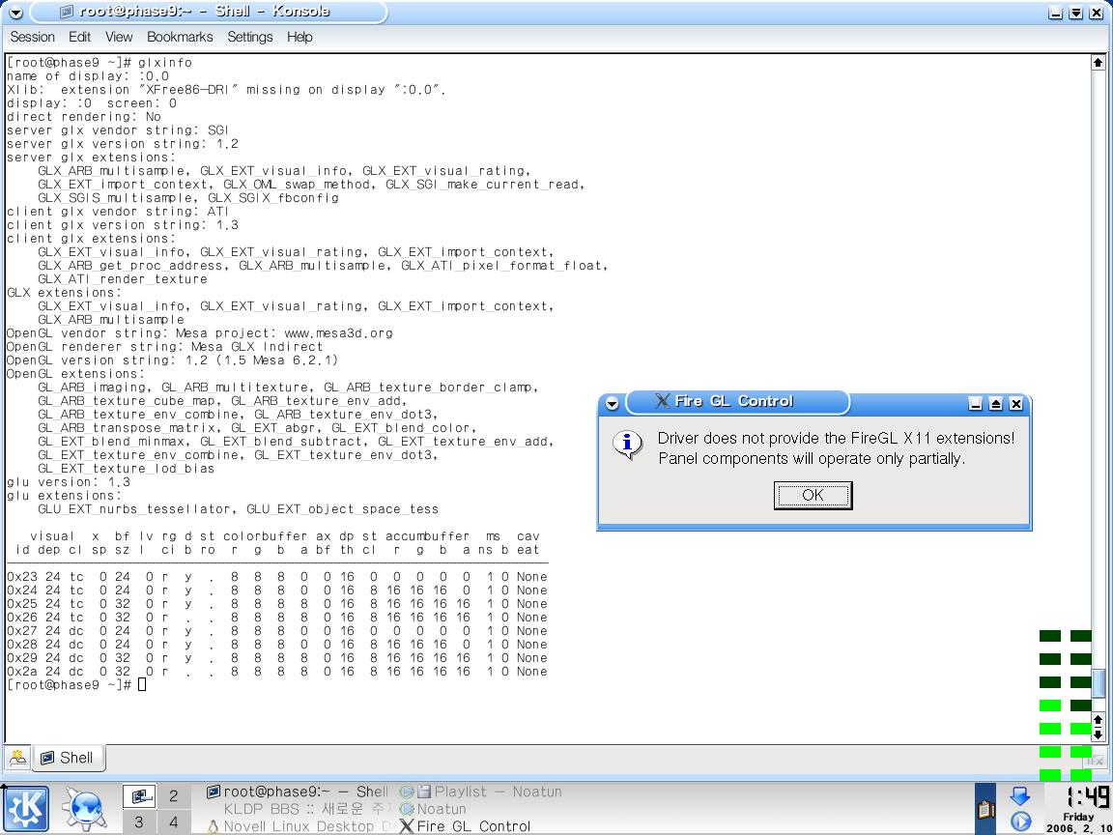
Task: Click the Noatun play tray icon
Action: pos(1020,821)
